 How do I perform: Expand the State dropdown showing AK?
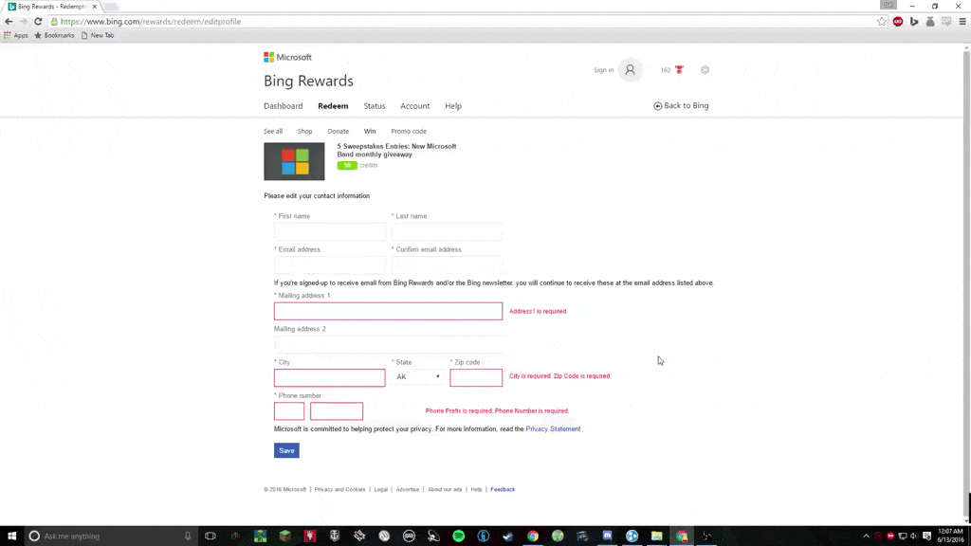[x=418, y=377]
